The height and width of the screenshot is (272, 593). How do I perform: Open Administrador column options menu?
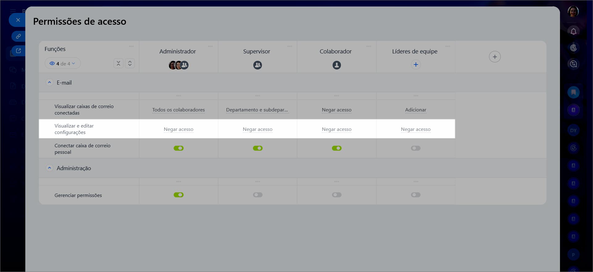[x=210, y=46]
